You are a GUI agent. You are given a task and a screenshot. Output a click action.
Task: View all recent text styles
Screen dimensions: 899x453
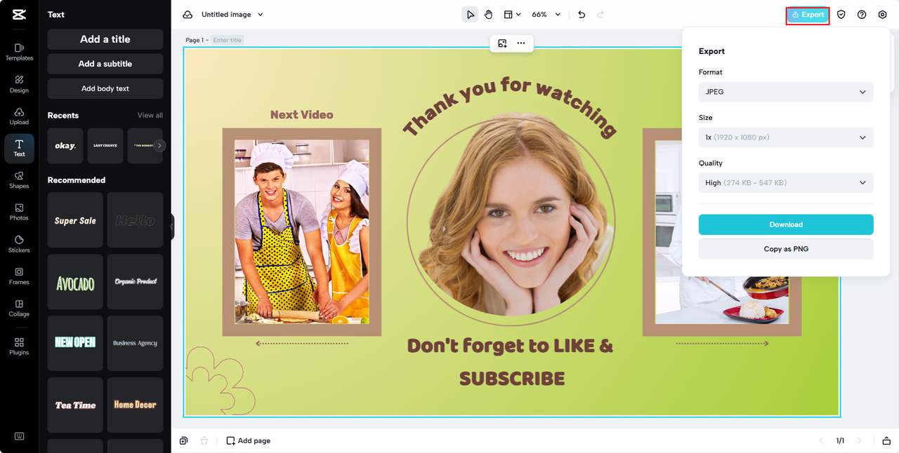pyautogui.click(x=150, y=115)
